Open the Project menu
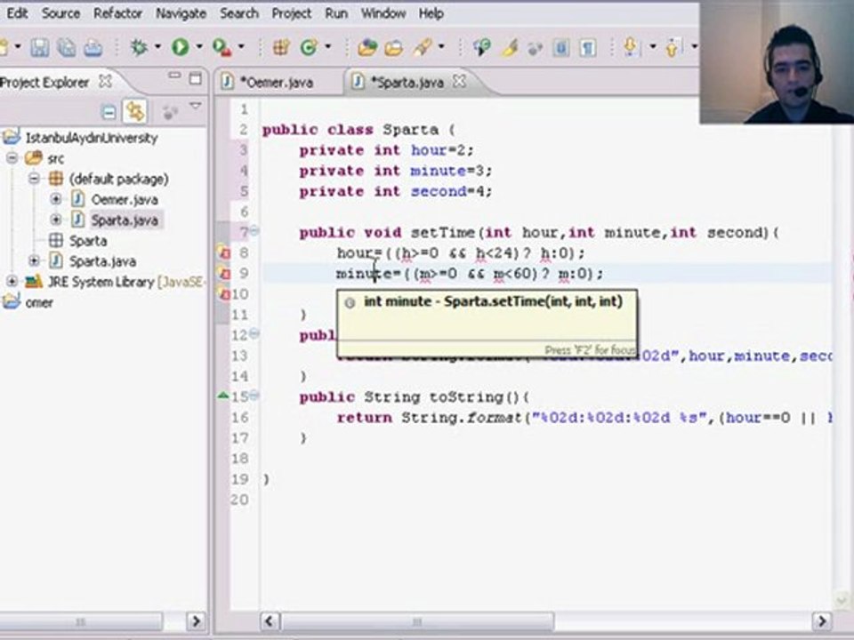 click(x=292, y=13)
